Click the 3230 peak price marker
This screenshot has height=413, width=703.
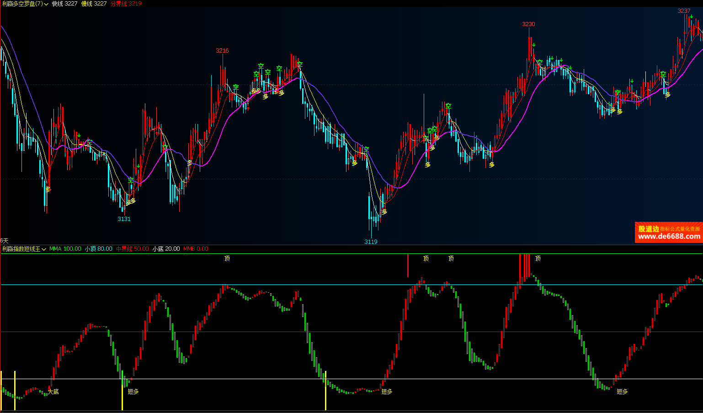coord(528,24)
